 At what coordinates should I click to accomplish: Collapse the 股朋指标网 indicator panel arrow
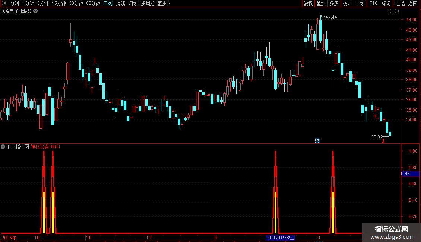3,147
